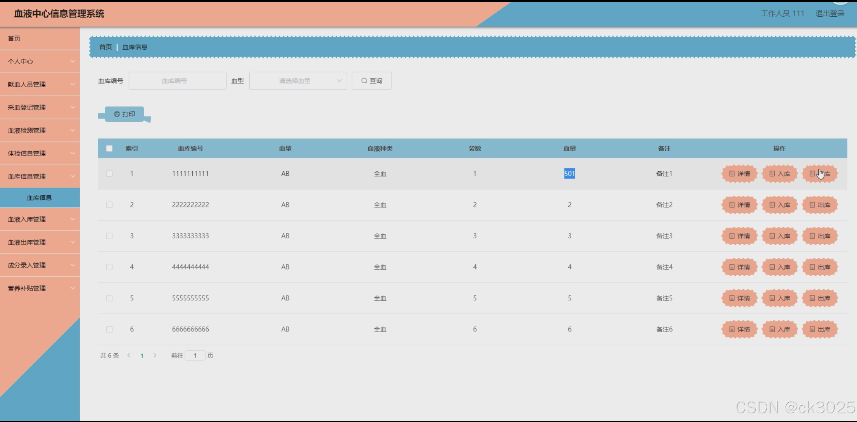Screen dimensions: 857x422
Task: Click the search magnifier 查询 button
Action: 371,81
